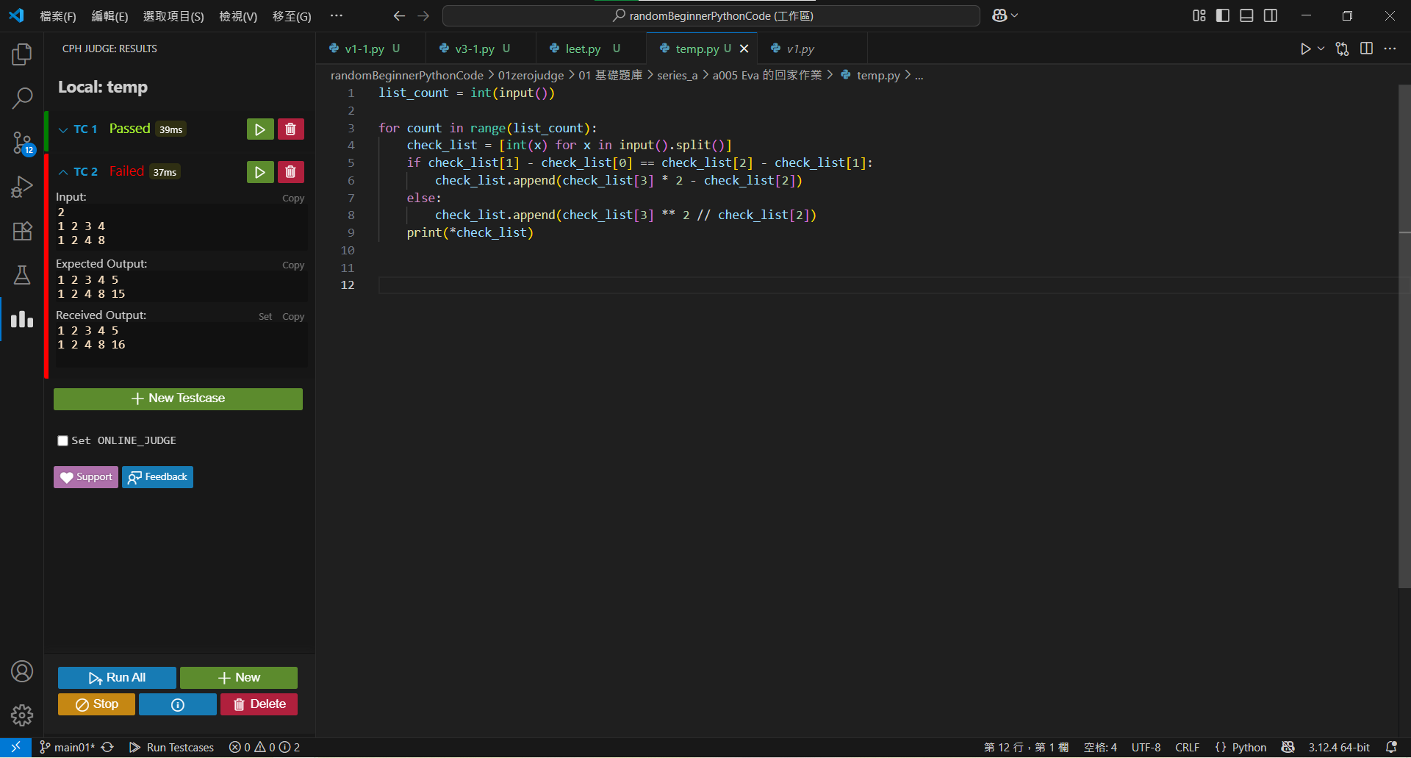
Task: Enable the Set ONLINE_JUDGE checkbox
Action: click(x=63, y=441)
